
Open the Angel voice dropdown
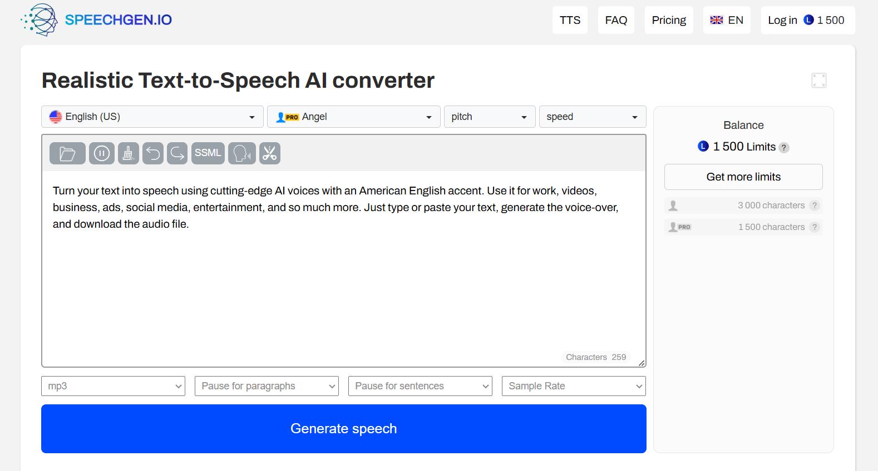coord(354,117)
